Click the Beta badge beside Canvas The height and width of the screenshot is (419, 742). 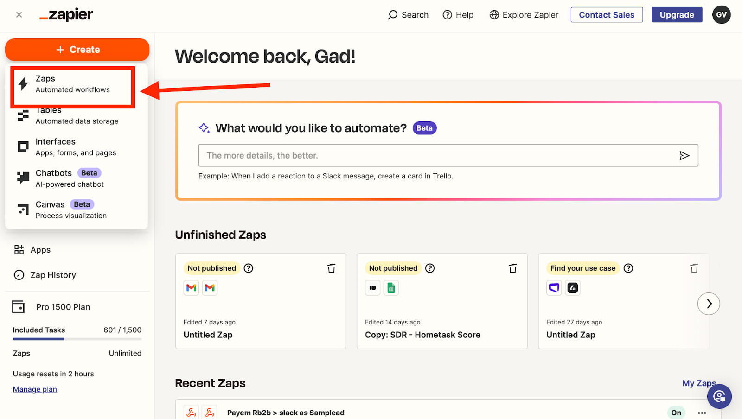[82, 204]
